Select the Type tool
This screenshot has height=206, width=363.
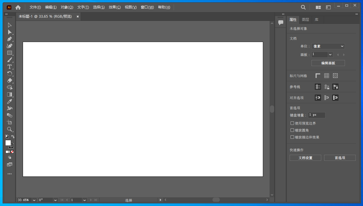click(9, 67)
